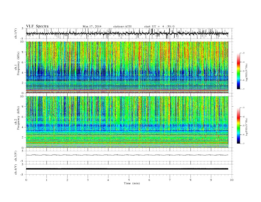Click time axis tick label '5'

[x=129, y=180]
